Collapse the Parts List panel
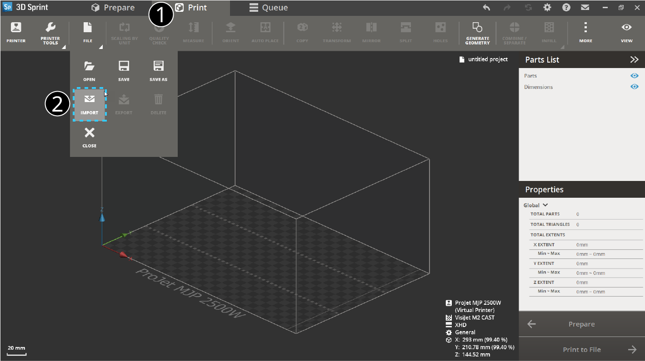The width and height of the screenshot is (645, 361). pos(634,59)
